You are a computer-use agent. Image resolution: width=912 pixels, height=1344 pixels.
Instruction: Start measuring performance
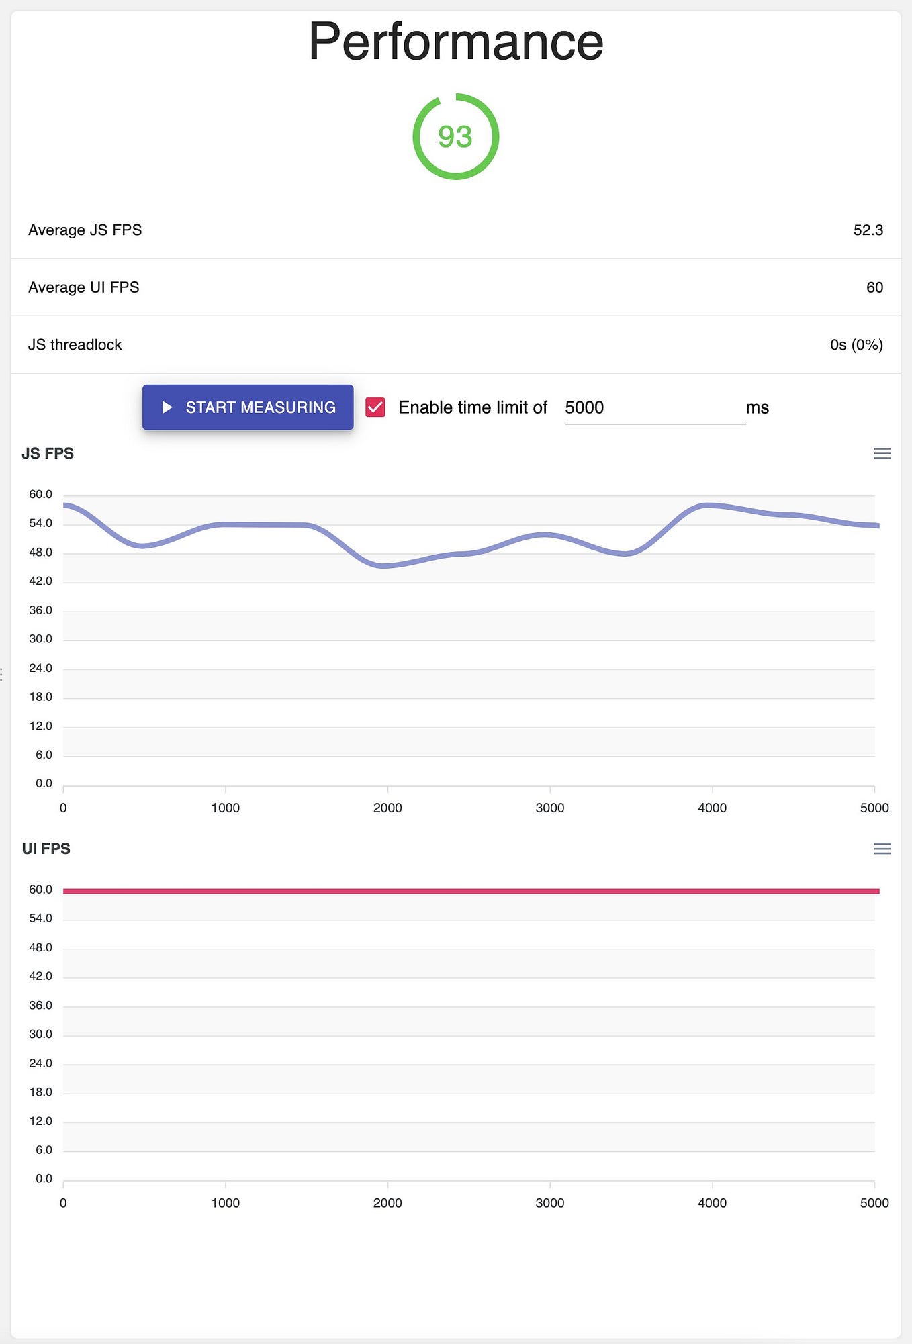[248, 407]
